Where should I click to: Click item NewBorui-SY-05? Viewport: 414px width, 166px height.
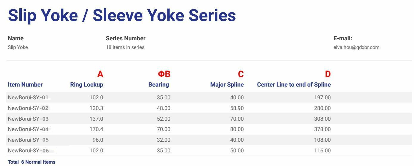click(x=28, y=140)
